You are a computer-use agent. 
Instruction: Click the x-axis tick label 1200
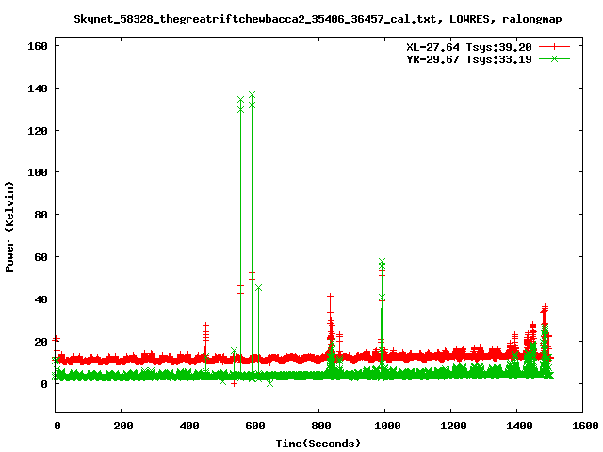(x=453, y=426)
